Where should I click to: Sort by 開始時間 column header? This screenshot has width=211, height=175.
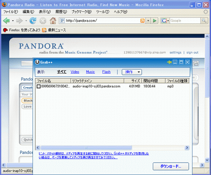[x=154, y=81]
